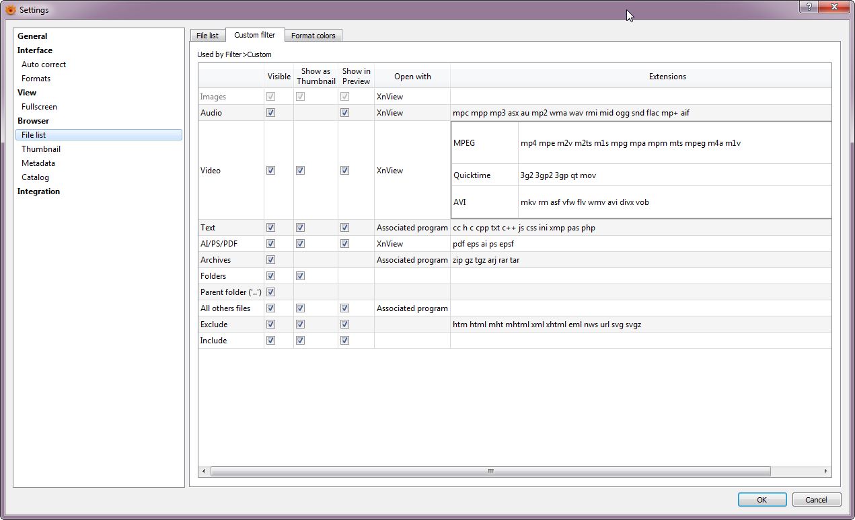Select Open with cell for AI/PS/PDF
Viewport: 855px width, 520px height.
412,244
